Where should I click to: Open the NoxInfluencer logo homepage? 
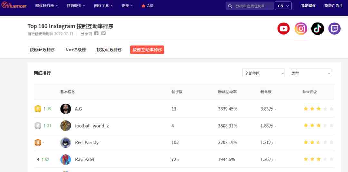[14, 5]
